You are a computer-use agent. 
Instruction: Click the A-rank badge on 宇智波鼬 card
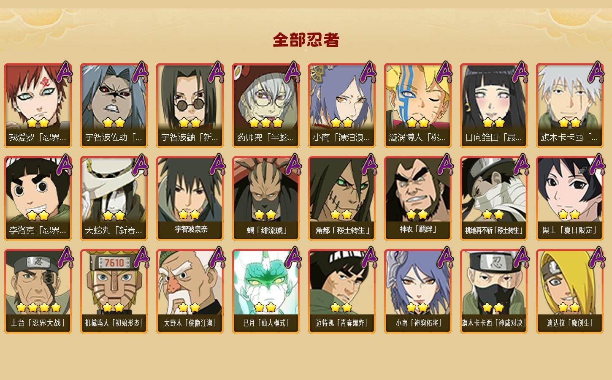coord(217,72)
